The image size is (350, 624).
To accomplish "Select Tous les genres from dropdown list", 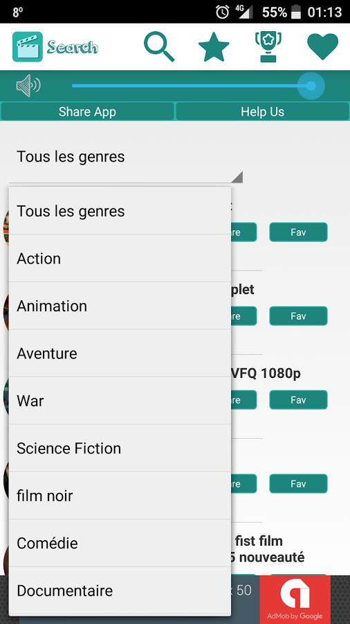I will point(120,211).
